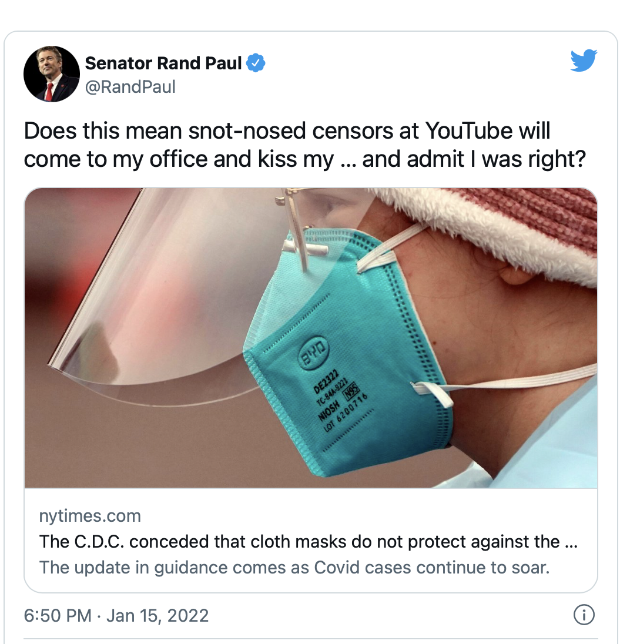Click the tweet text about YouTube censors
Screen dimensions: 630x644
[x=305, y=145]
